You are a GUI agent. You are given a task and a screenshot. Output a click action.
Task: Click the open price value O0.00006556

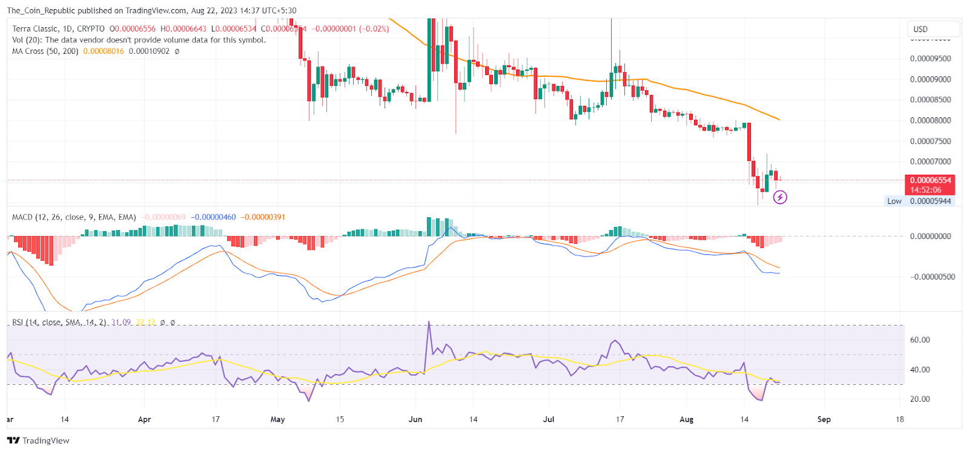(132, 28)
